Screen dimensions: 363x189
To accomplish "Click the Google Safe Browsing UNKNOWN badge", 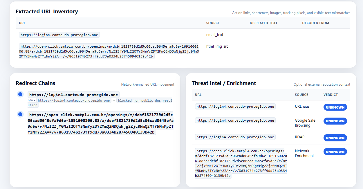I will (335, 121).
